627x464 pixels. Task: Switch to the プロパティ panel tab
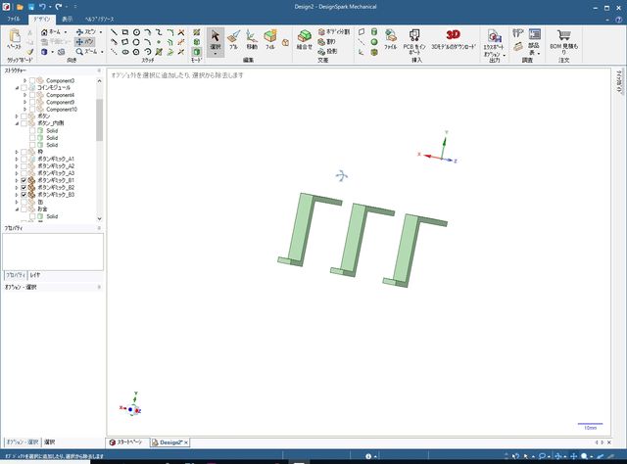tap(16, 275)
